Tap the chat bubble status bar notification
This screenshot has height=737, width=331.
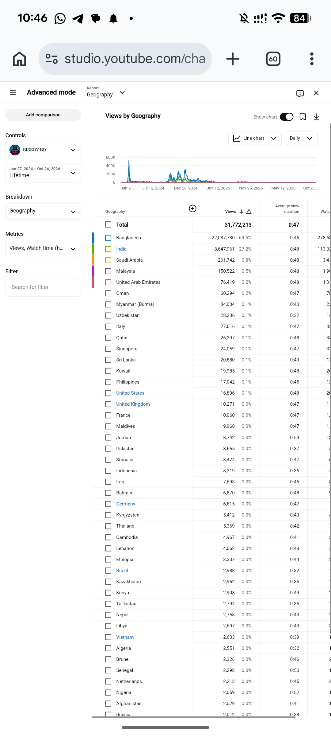(x=96, y=19)
